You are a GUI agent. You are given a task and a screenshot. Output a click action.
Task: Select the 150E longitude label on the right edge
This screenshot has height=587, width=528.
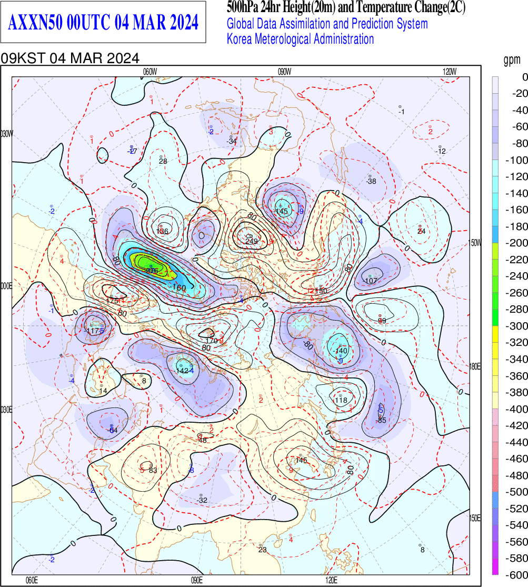click(475, 518)
